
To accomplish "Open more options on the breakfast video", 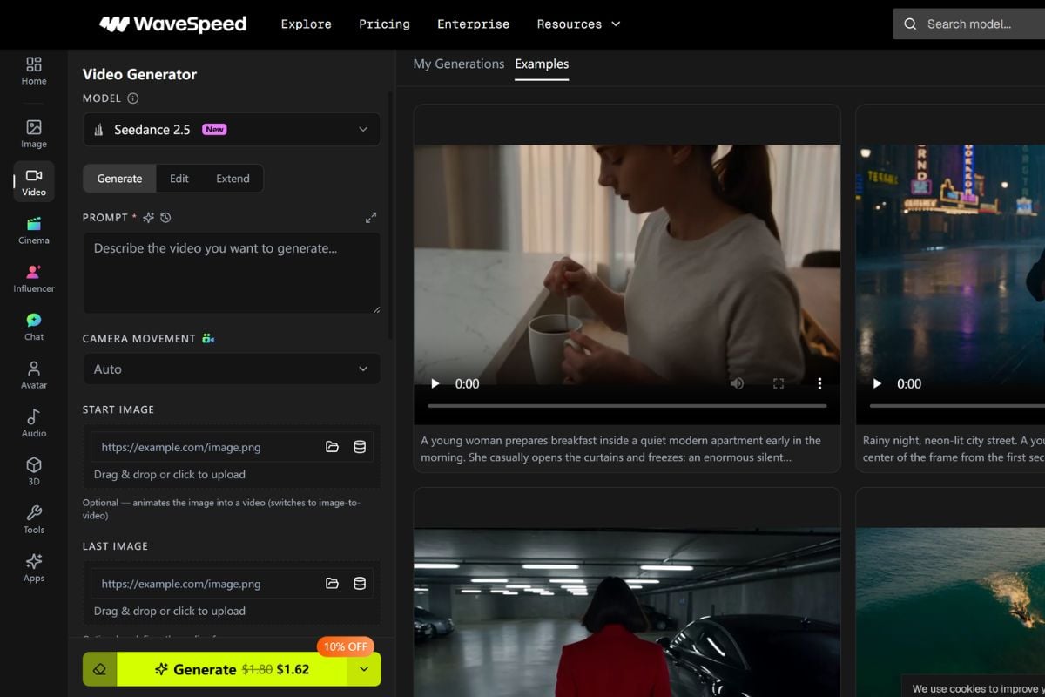I will click(x=819, y=383).
